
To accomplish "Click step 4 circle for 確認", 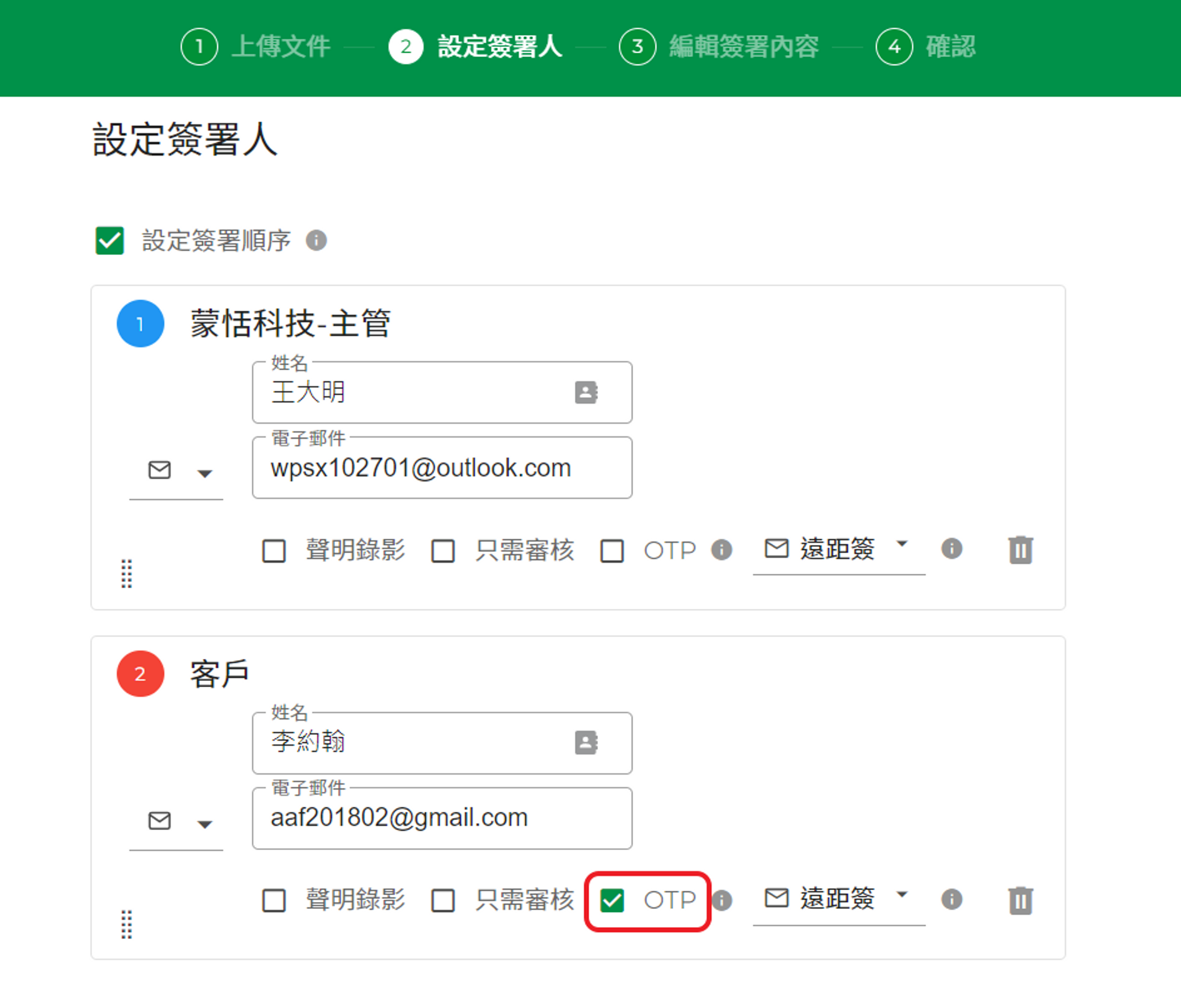I will (894, 47).
